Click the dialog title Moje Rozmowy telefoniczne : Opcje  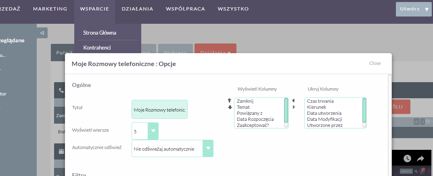click(124, 64)
